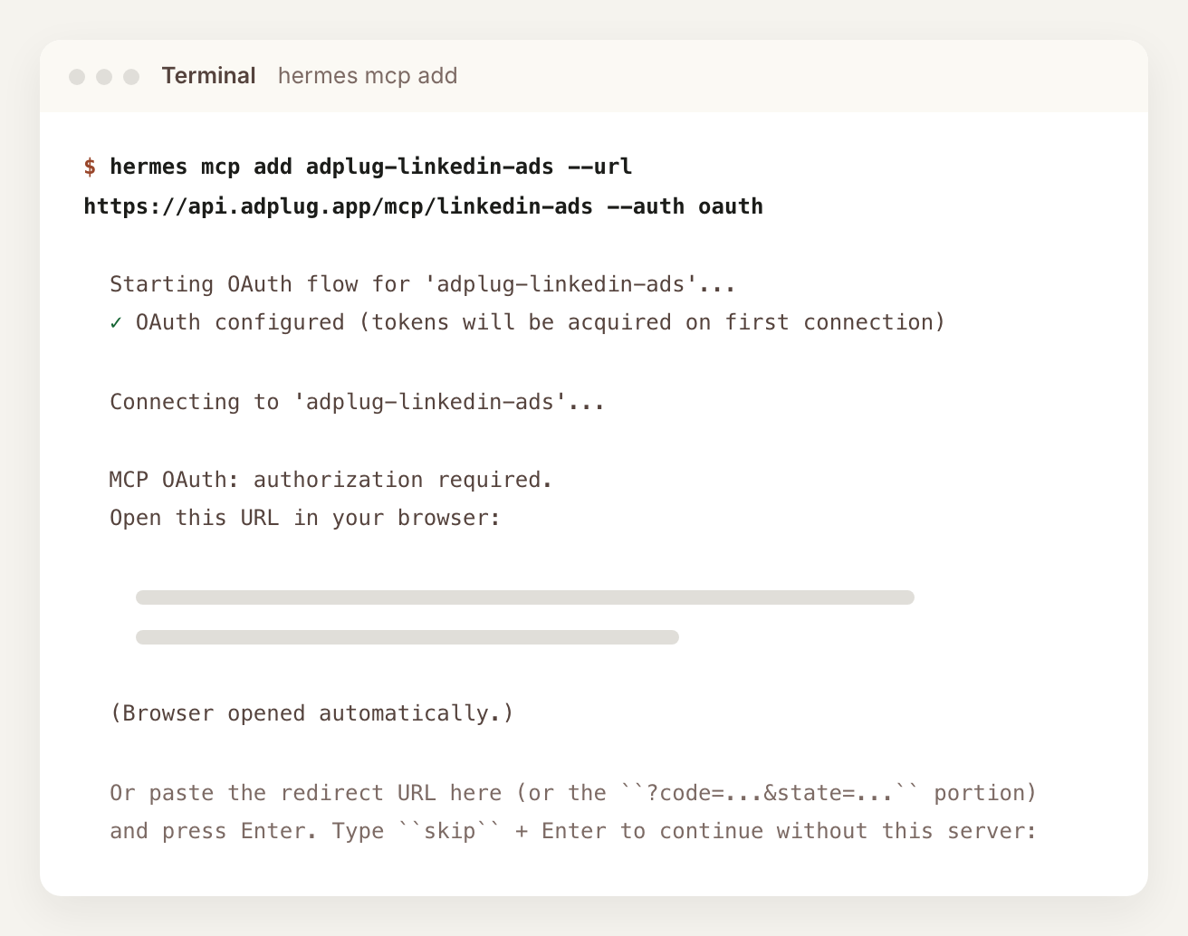Click the Terminal title label

208,76
